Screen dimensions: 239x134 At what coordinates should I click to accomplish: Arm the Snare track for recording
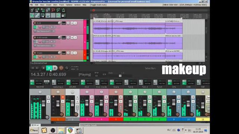pos(35,53)
